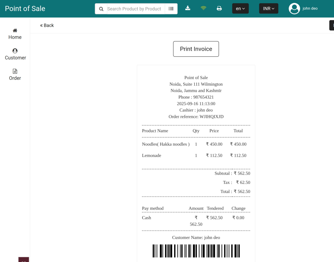334x262 pixels.
Task: Click the Noodles( Hakka noodles ) row name
Action: tap(166, 144)
